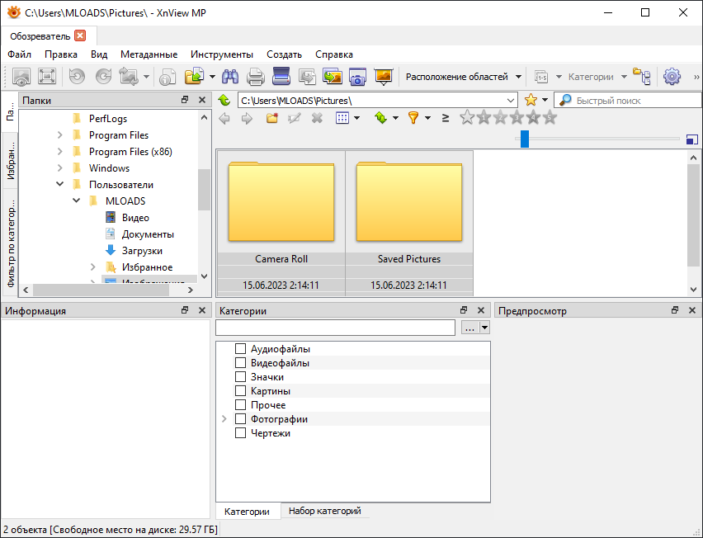The image size is (703, 538).
Task: Switch to the Набор категорий tab
Action: point(324,511)
